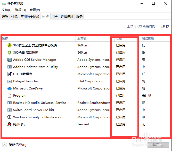This screenshot has height=151, width=172.
Task: Switch to the 进程 tab
Action: click(x=5, y=17)
